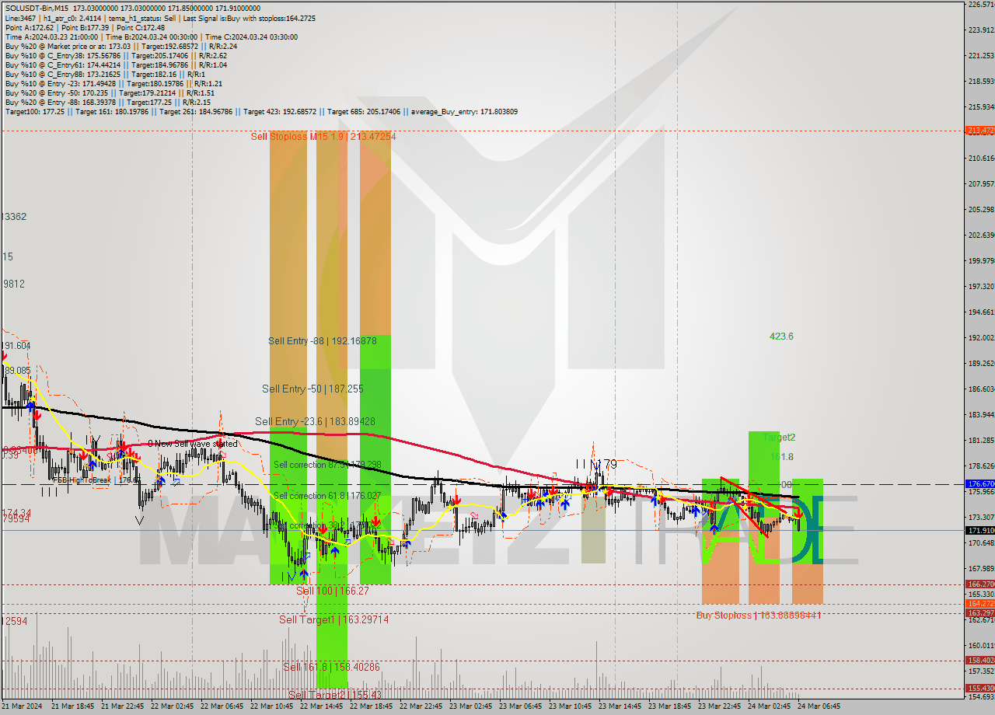Select the 183.944 price axis label
Image resolution: width=995 pixels, height=715 pixels.
pyautogui.click(x=979, y=414)
